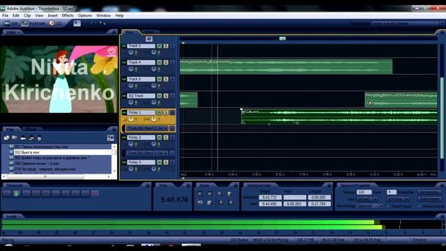Viewport: 446px width, 251px height.
Task: Click the green Play button in Transport
Action: tap(17, 194)
